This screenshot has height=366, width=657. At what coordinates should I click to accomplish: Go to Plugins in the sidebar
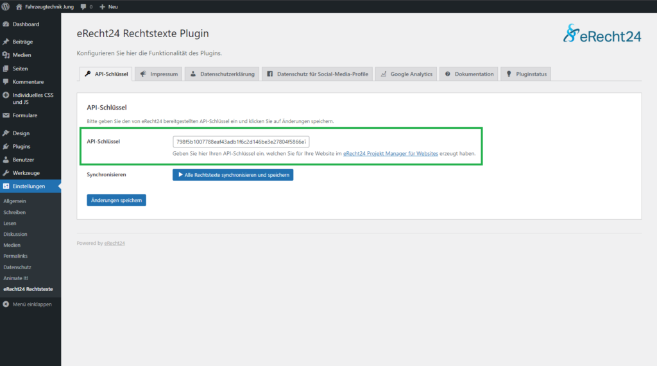tap(22, 146)
